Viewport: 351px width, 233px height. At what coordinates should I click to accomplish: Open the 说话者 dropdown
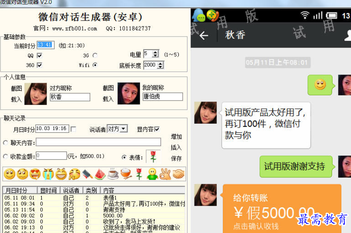pos(124,128)
